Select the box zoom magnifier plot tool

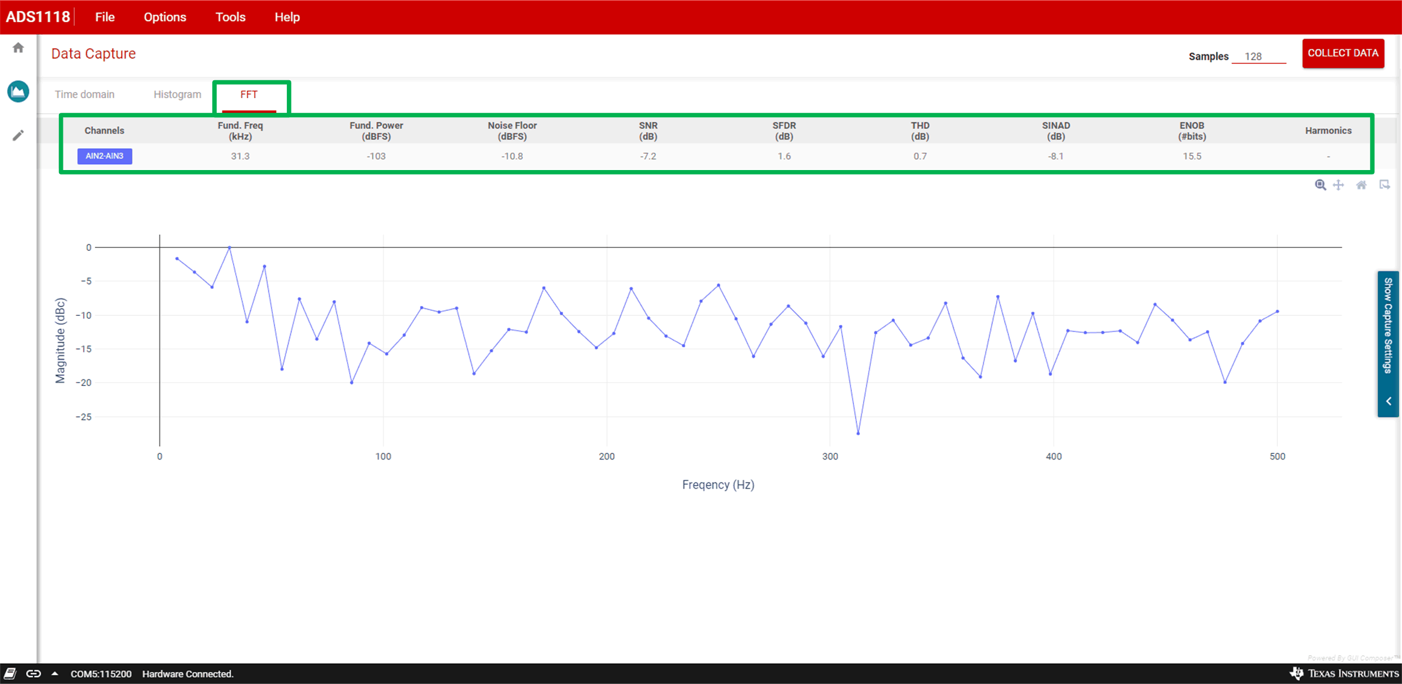pyautogui.click(x=1320, y=185)
